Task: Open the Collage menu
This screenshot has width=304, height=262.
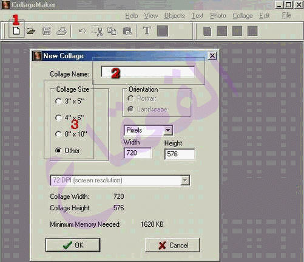Action: point(243,16)
